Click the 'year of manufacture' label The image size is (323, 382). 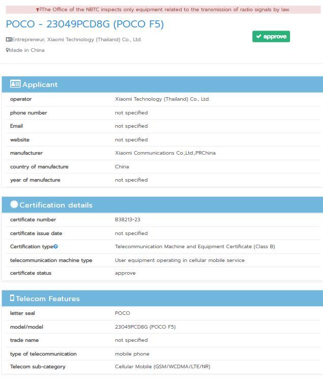pyautogui.click(x=35, y=180)
